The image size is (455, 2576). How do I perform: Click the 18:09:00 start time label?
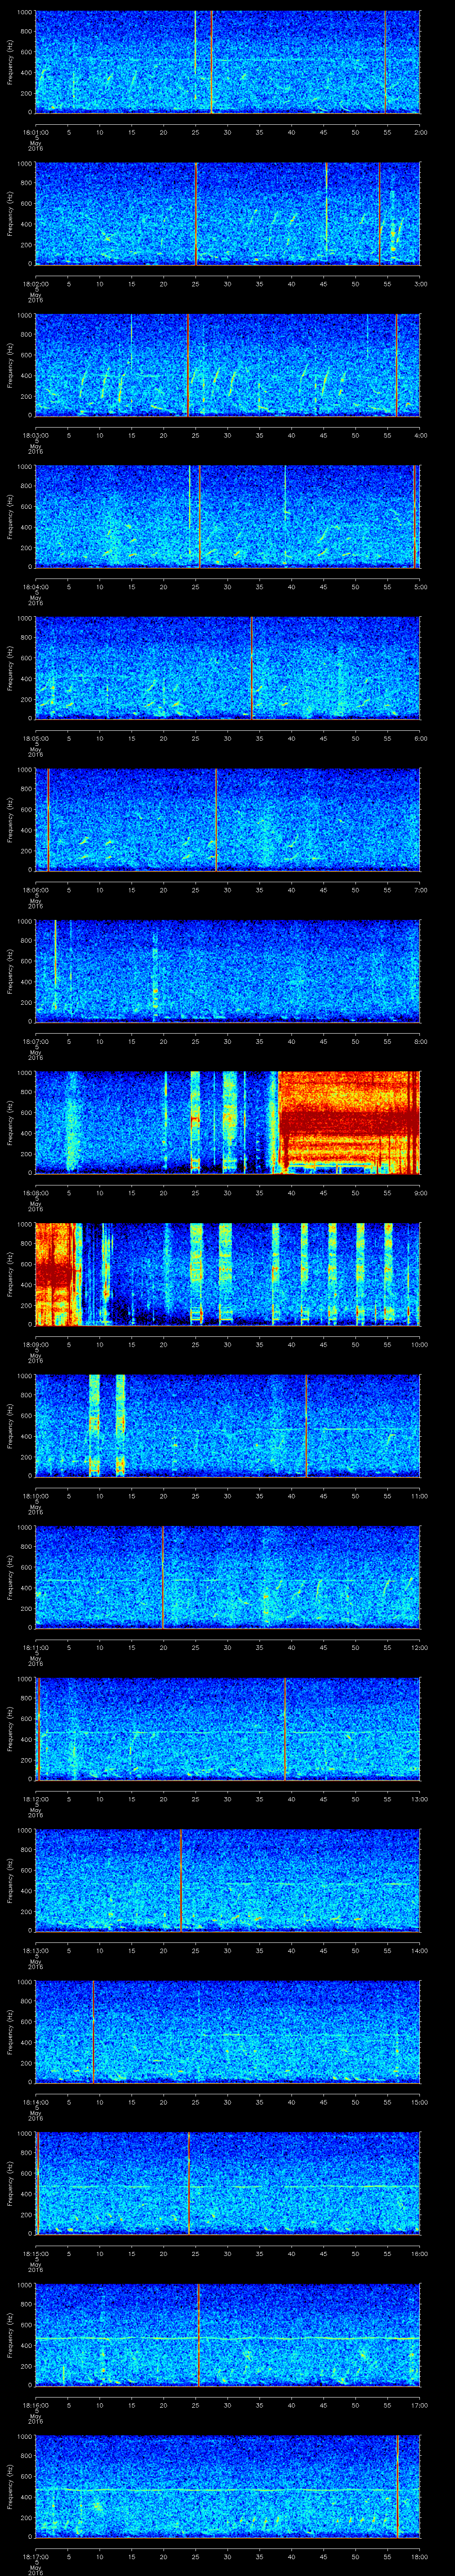click(x=35, y=1344)
